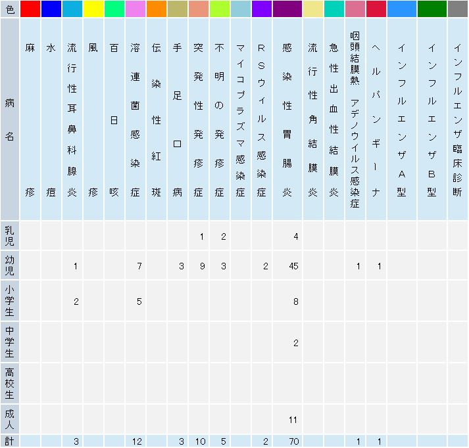Select the value 8 in 小学生 row
Image resolution: width=469 pixels, height=448 pixels.
[296, 302]
